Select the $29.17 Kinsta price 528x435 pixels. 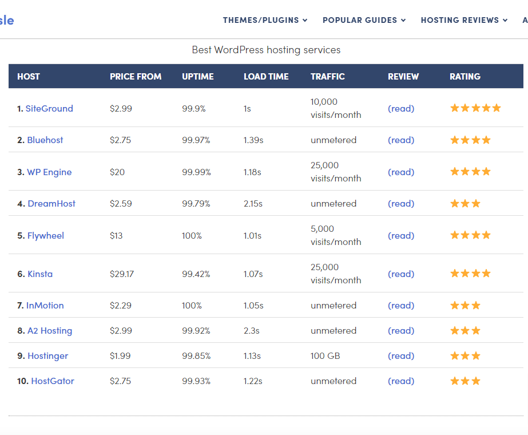pos(122,274)
